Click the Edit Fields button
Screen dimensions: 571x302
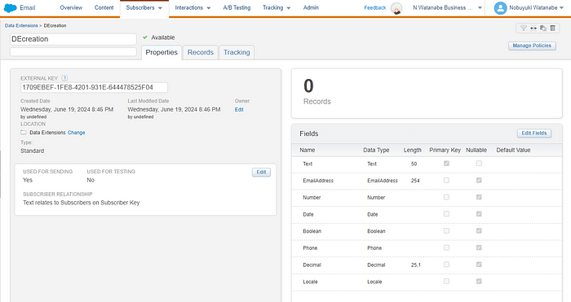(x=533, y=133)
